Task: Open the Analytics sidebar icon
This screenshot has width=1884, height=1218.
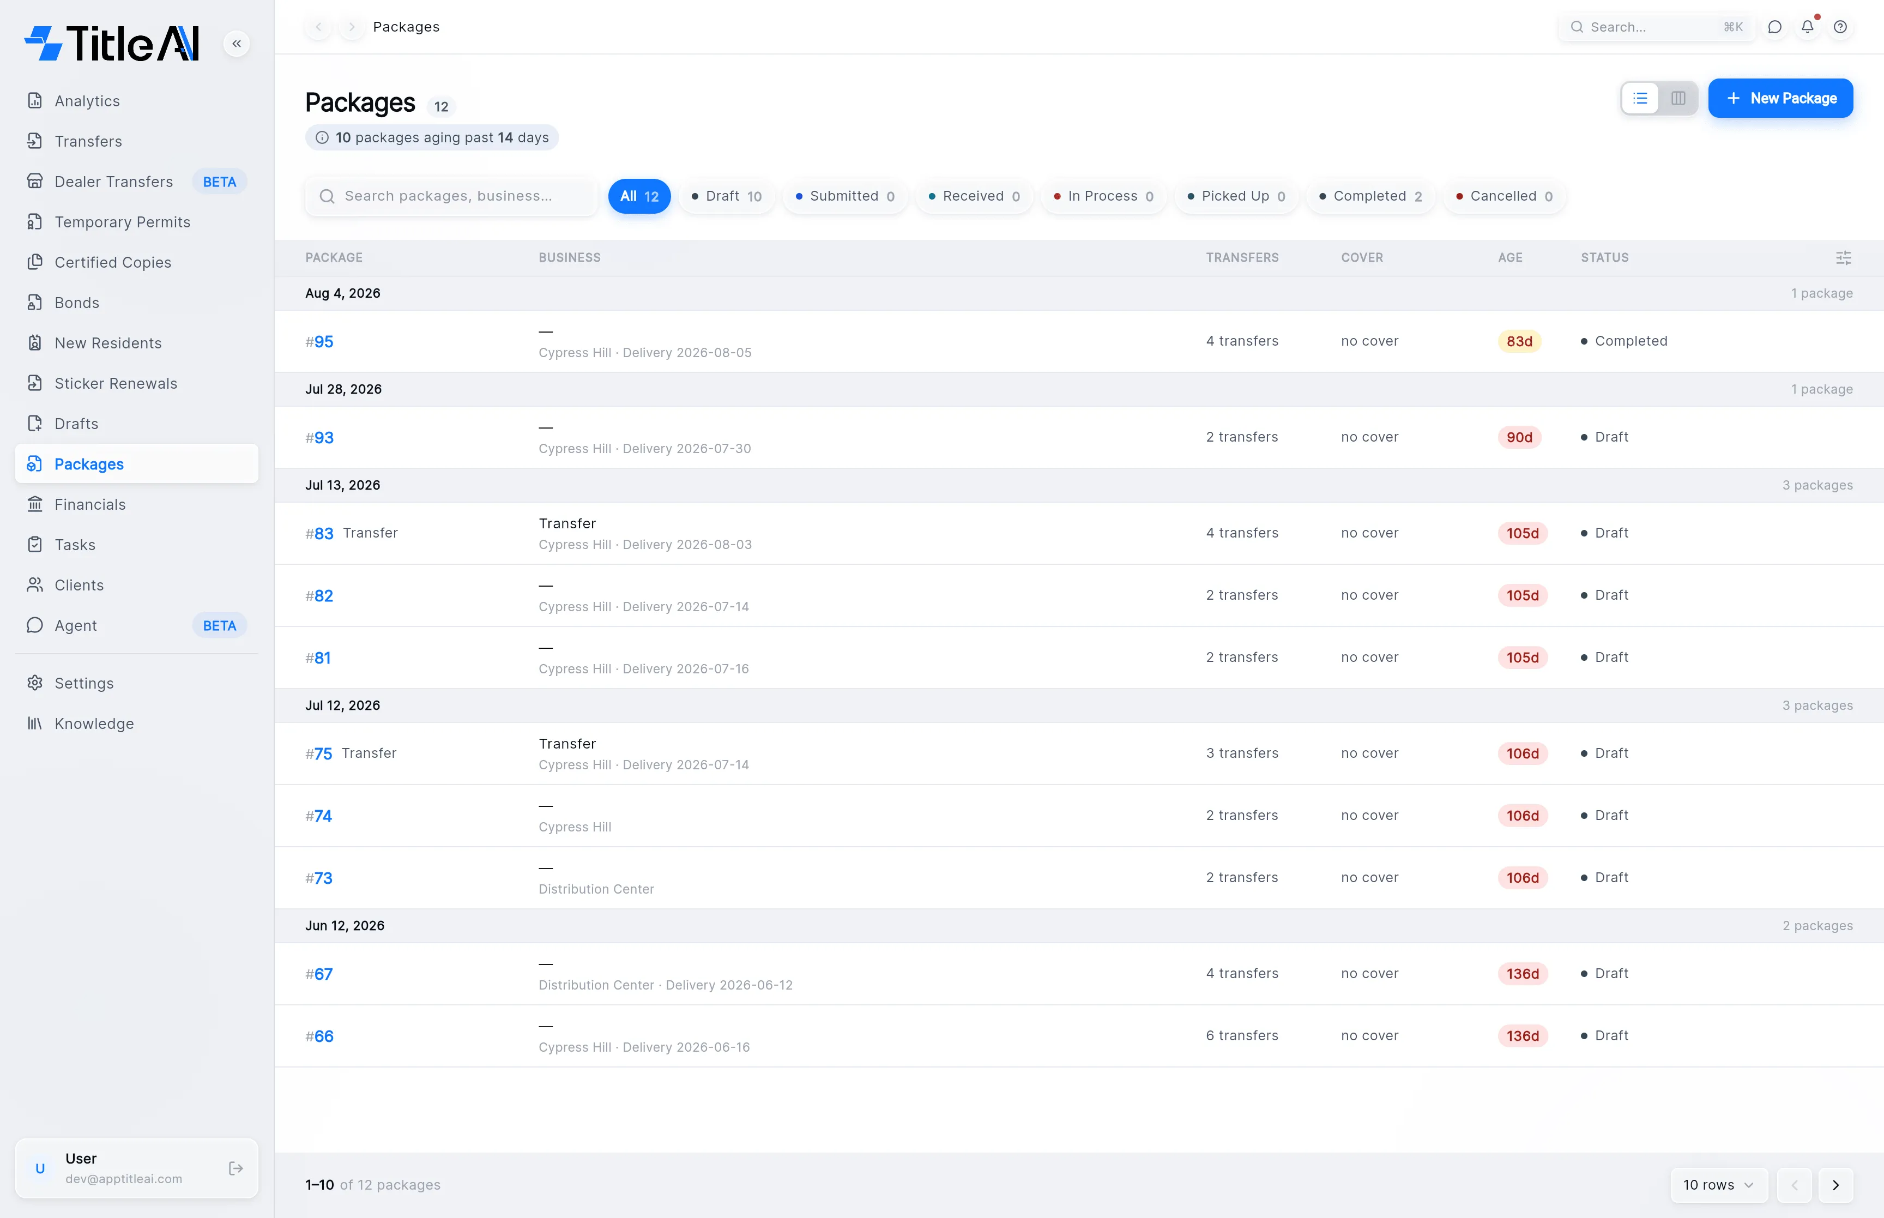Action: pyautogui.click(x=35, y=100)
